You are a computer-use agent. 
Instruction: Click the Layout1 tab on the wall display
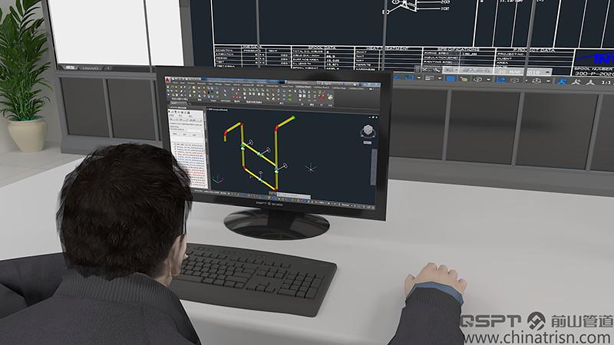click(90, 67)
